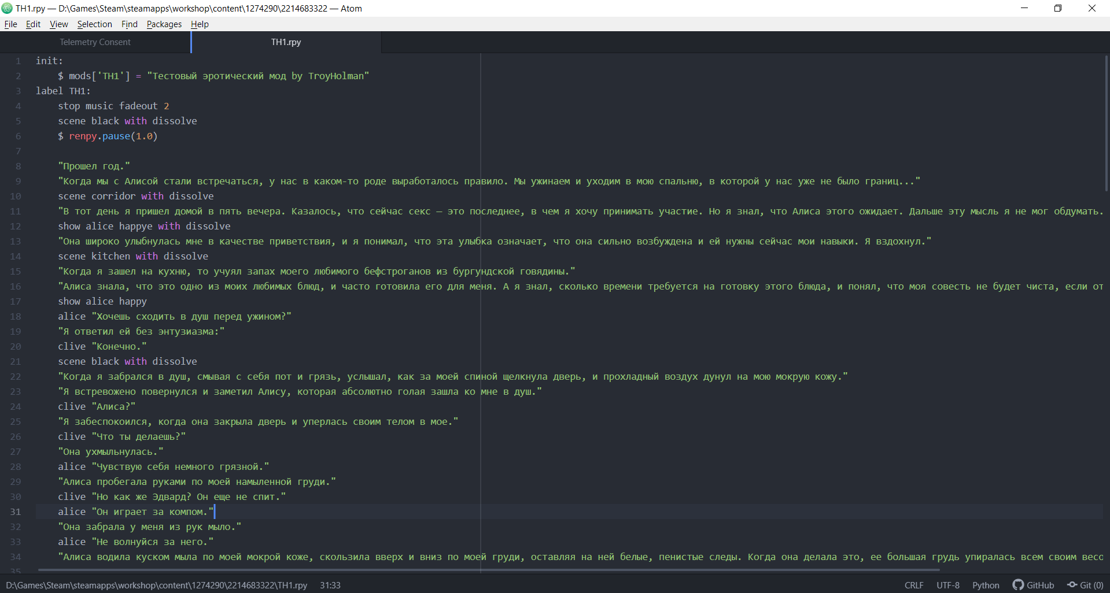Open the Edit menu
Viewport: 1110px width, 593px height.
33,24
